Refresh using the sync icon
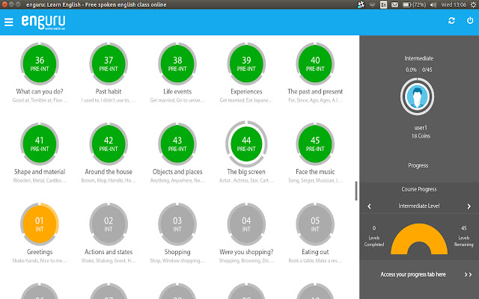479x299 pixels. point(451,20)
